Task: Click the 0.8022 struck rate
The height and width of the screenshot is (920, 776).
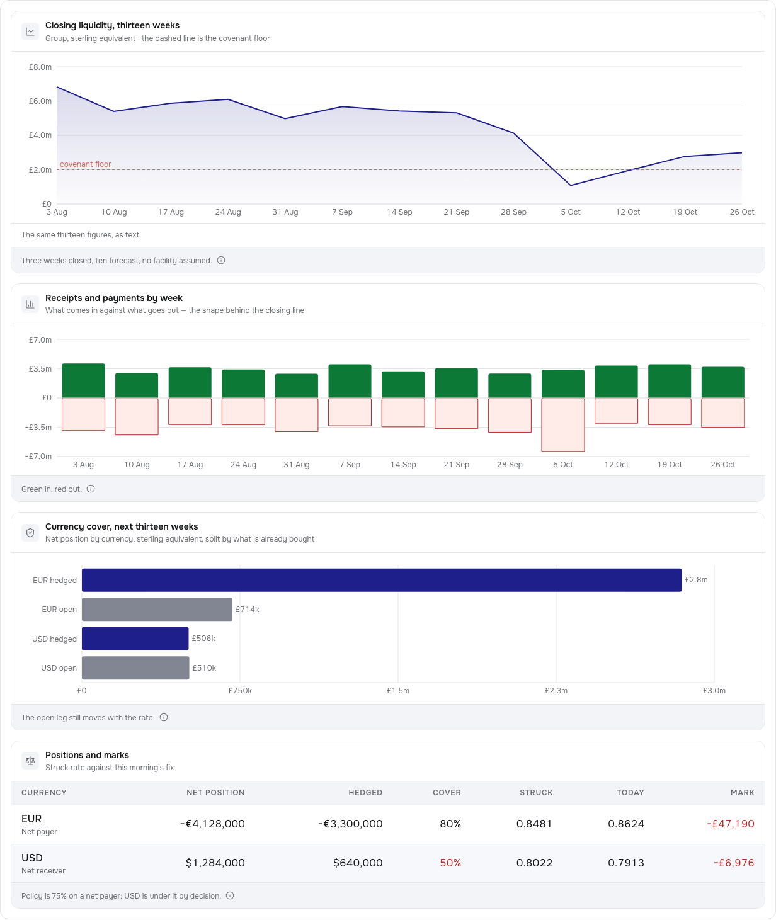Action: point(534,863)
